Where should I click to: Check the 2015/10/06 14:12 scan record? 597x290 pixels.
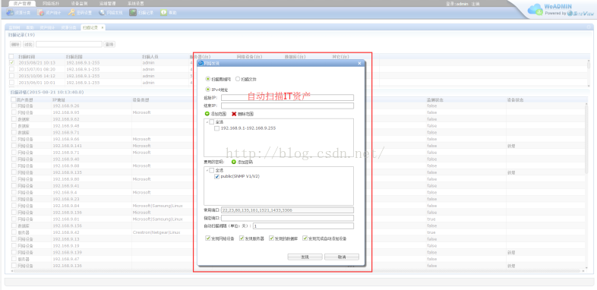pyautogui.click(x=12, y=76)
